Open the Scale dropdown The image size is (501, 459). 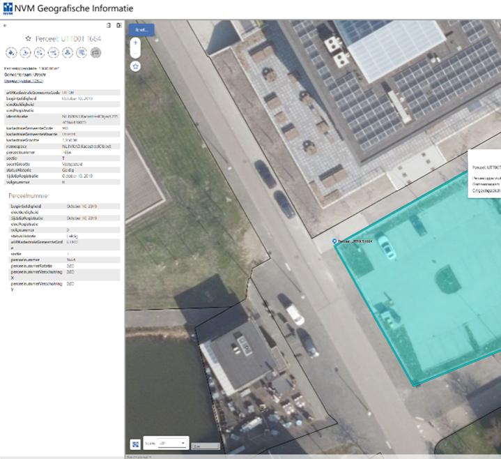coord(172,443)
